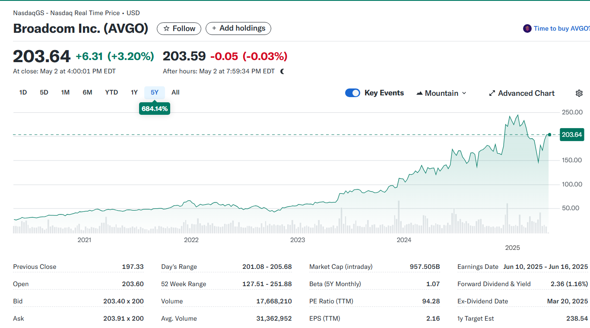Click the 2025 label on chart axis
Viewport: 590px width, 328px height.
[513, 248]
